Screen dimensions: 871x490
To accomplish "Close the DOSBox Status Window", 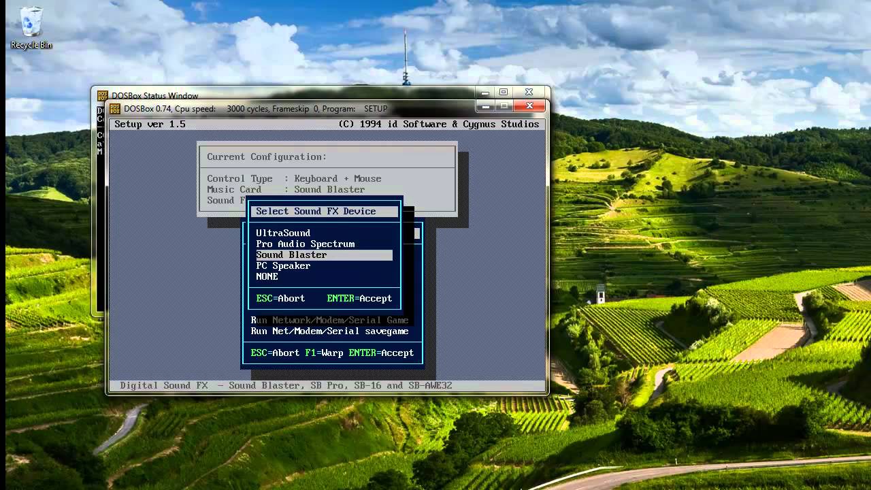I will 529,92.
